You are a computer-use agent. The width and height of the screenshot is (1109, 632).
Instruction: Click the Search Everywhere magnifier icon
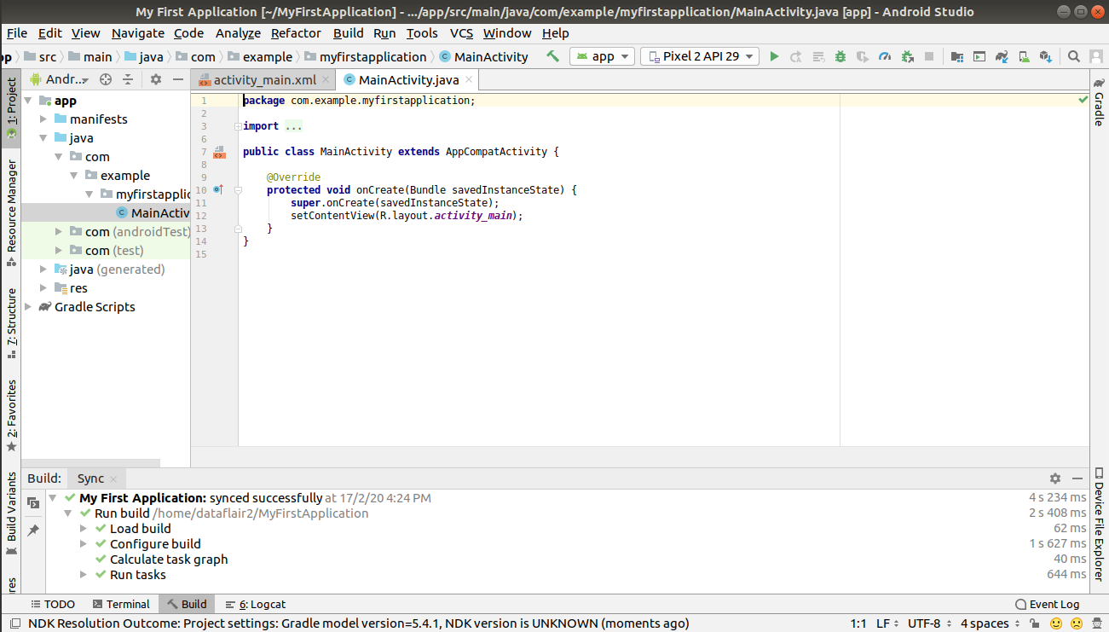[1074, 56]
